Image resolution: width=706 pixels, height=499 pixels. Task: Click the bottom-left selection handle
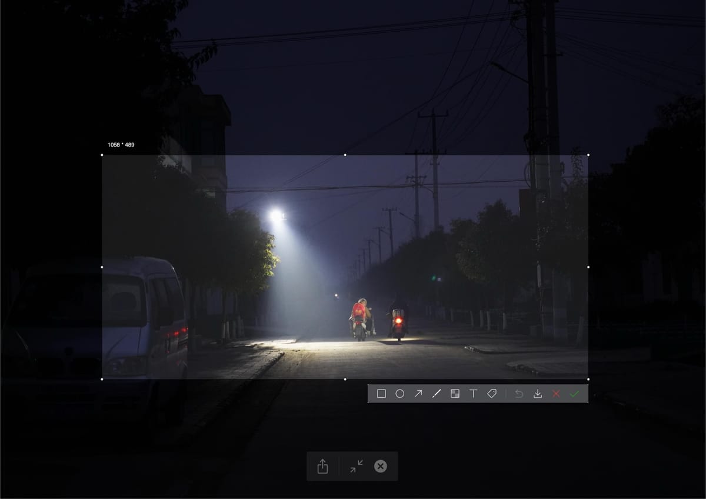coord(102,379)
